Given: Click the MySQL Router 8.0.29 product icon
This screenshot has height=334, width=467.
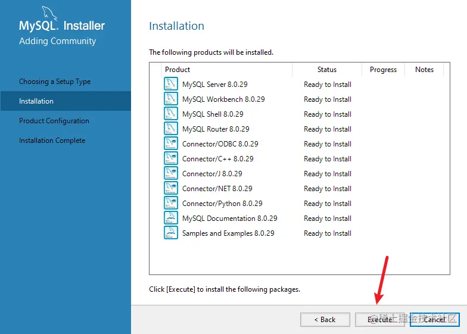Looking at the screenshot, I should click(170, 129).
